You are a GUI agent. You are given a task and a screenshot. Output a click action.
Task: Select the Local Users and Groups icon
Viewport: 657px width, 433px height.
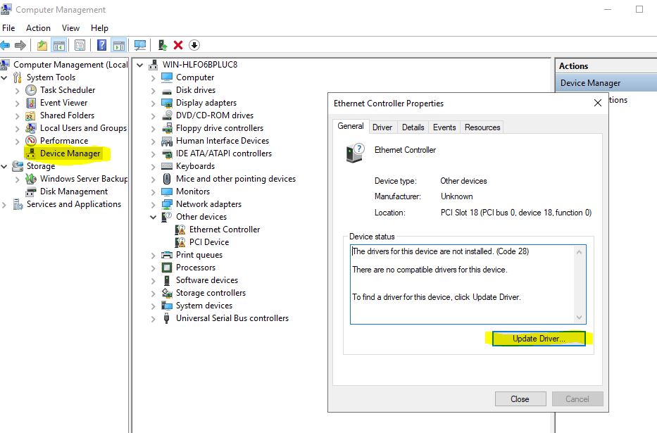(30, 128)
